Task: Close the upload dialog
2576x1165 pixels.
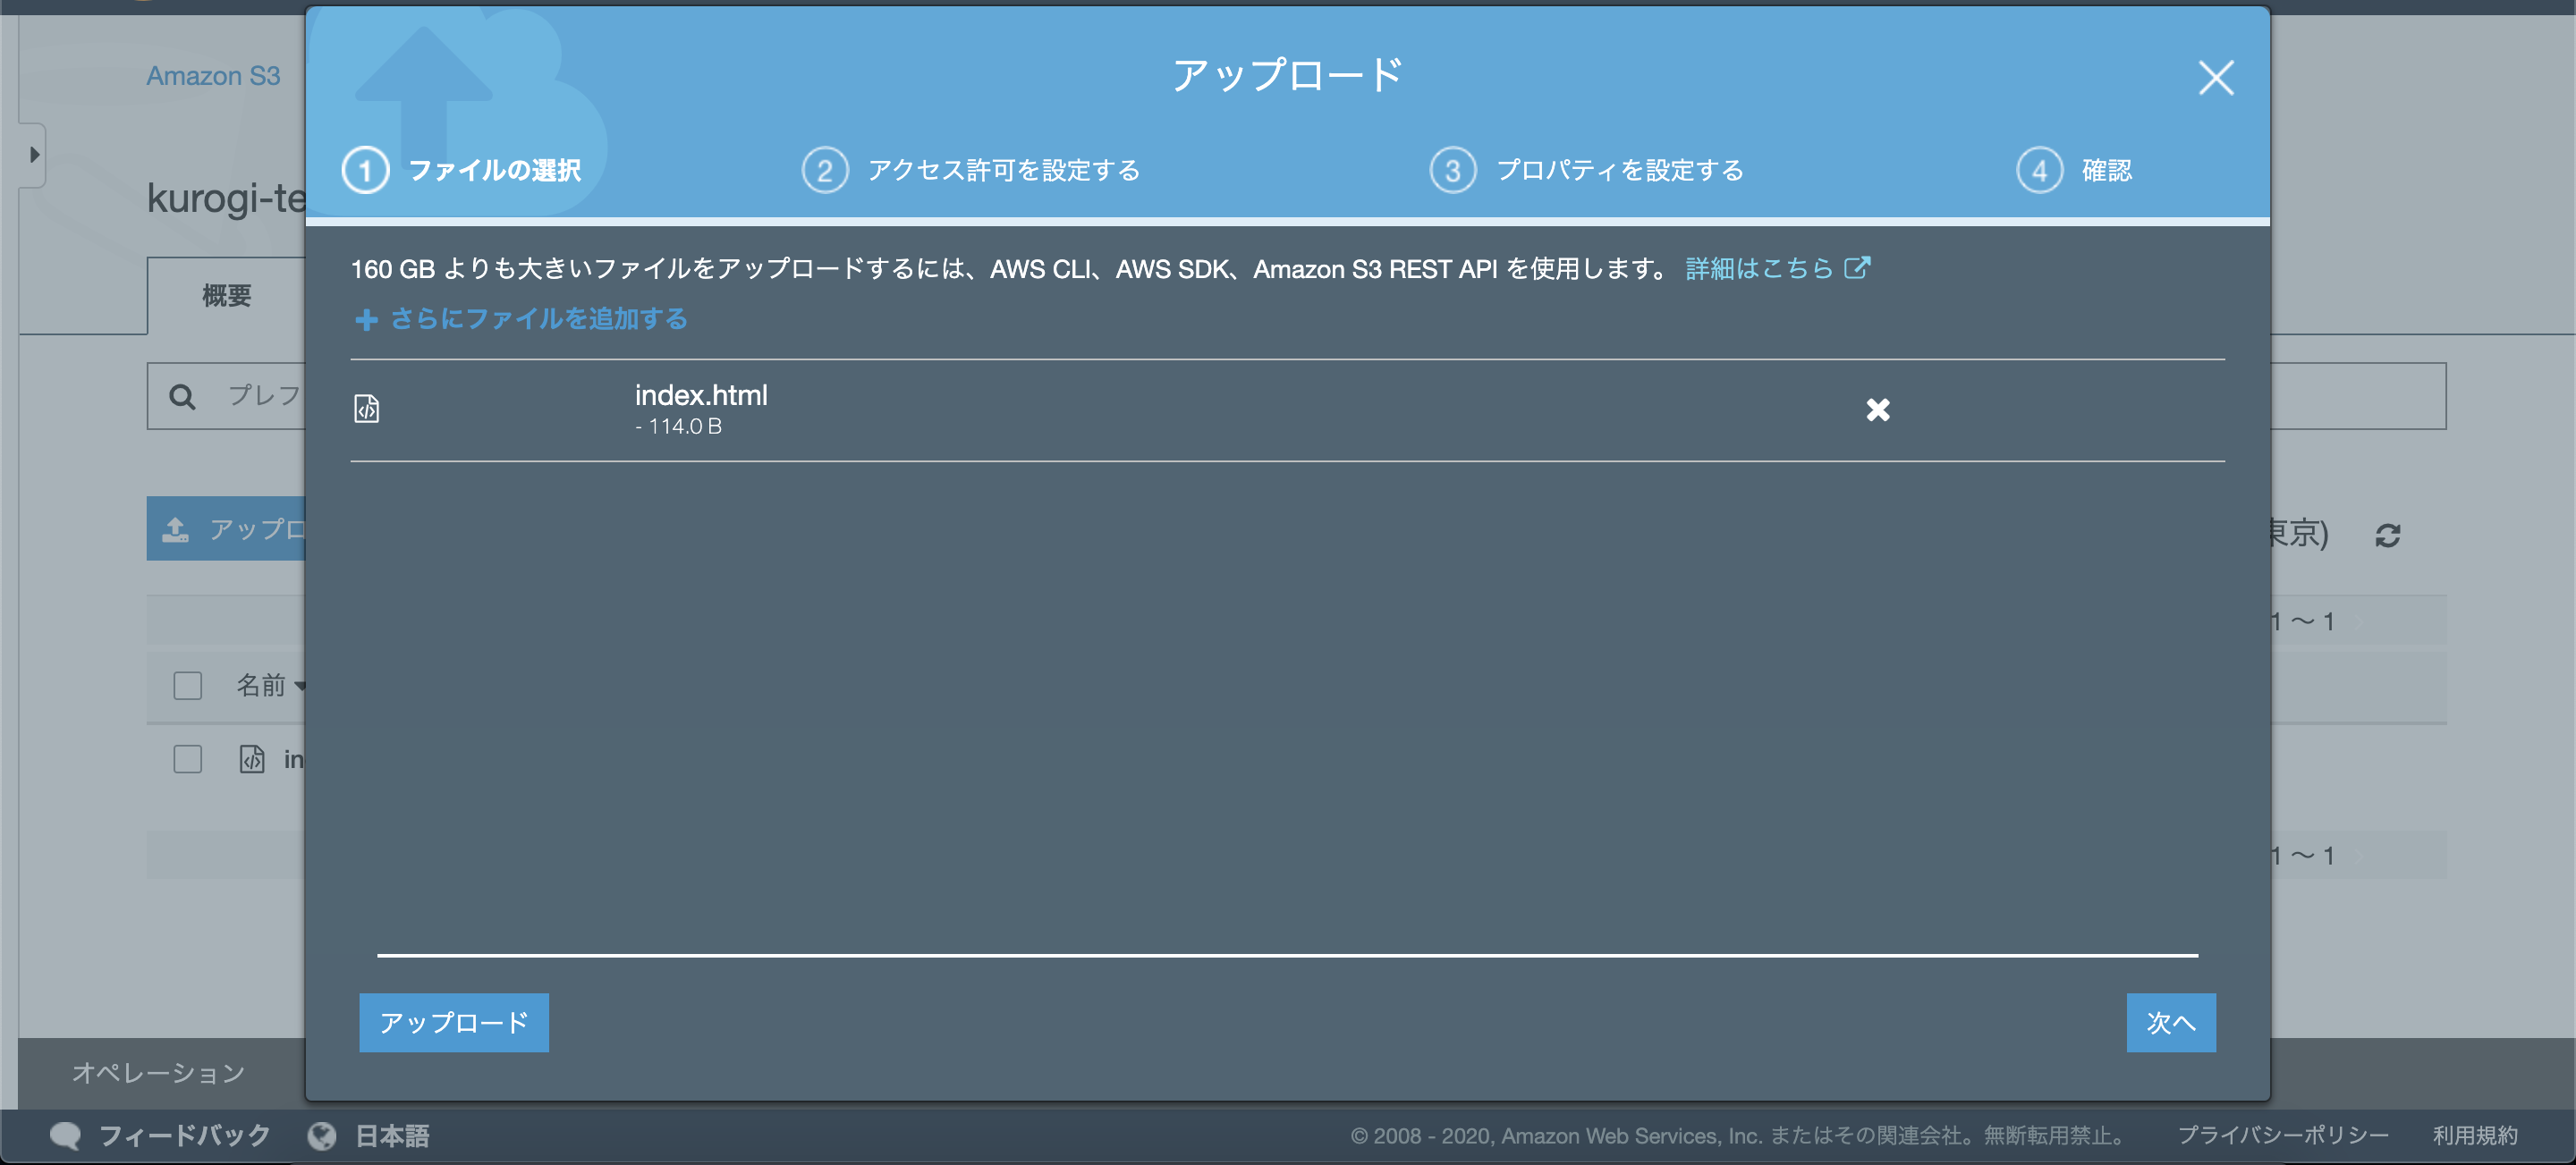Action: pyautogui.click(x=2215, y=78)
